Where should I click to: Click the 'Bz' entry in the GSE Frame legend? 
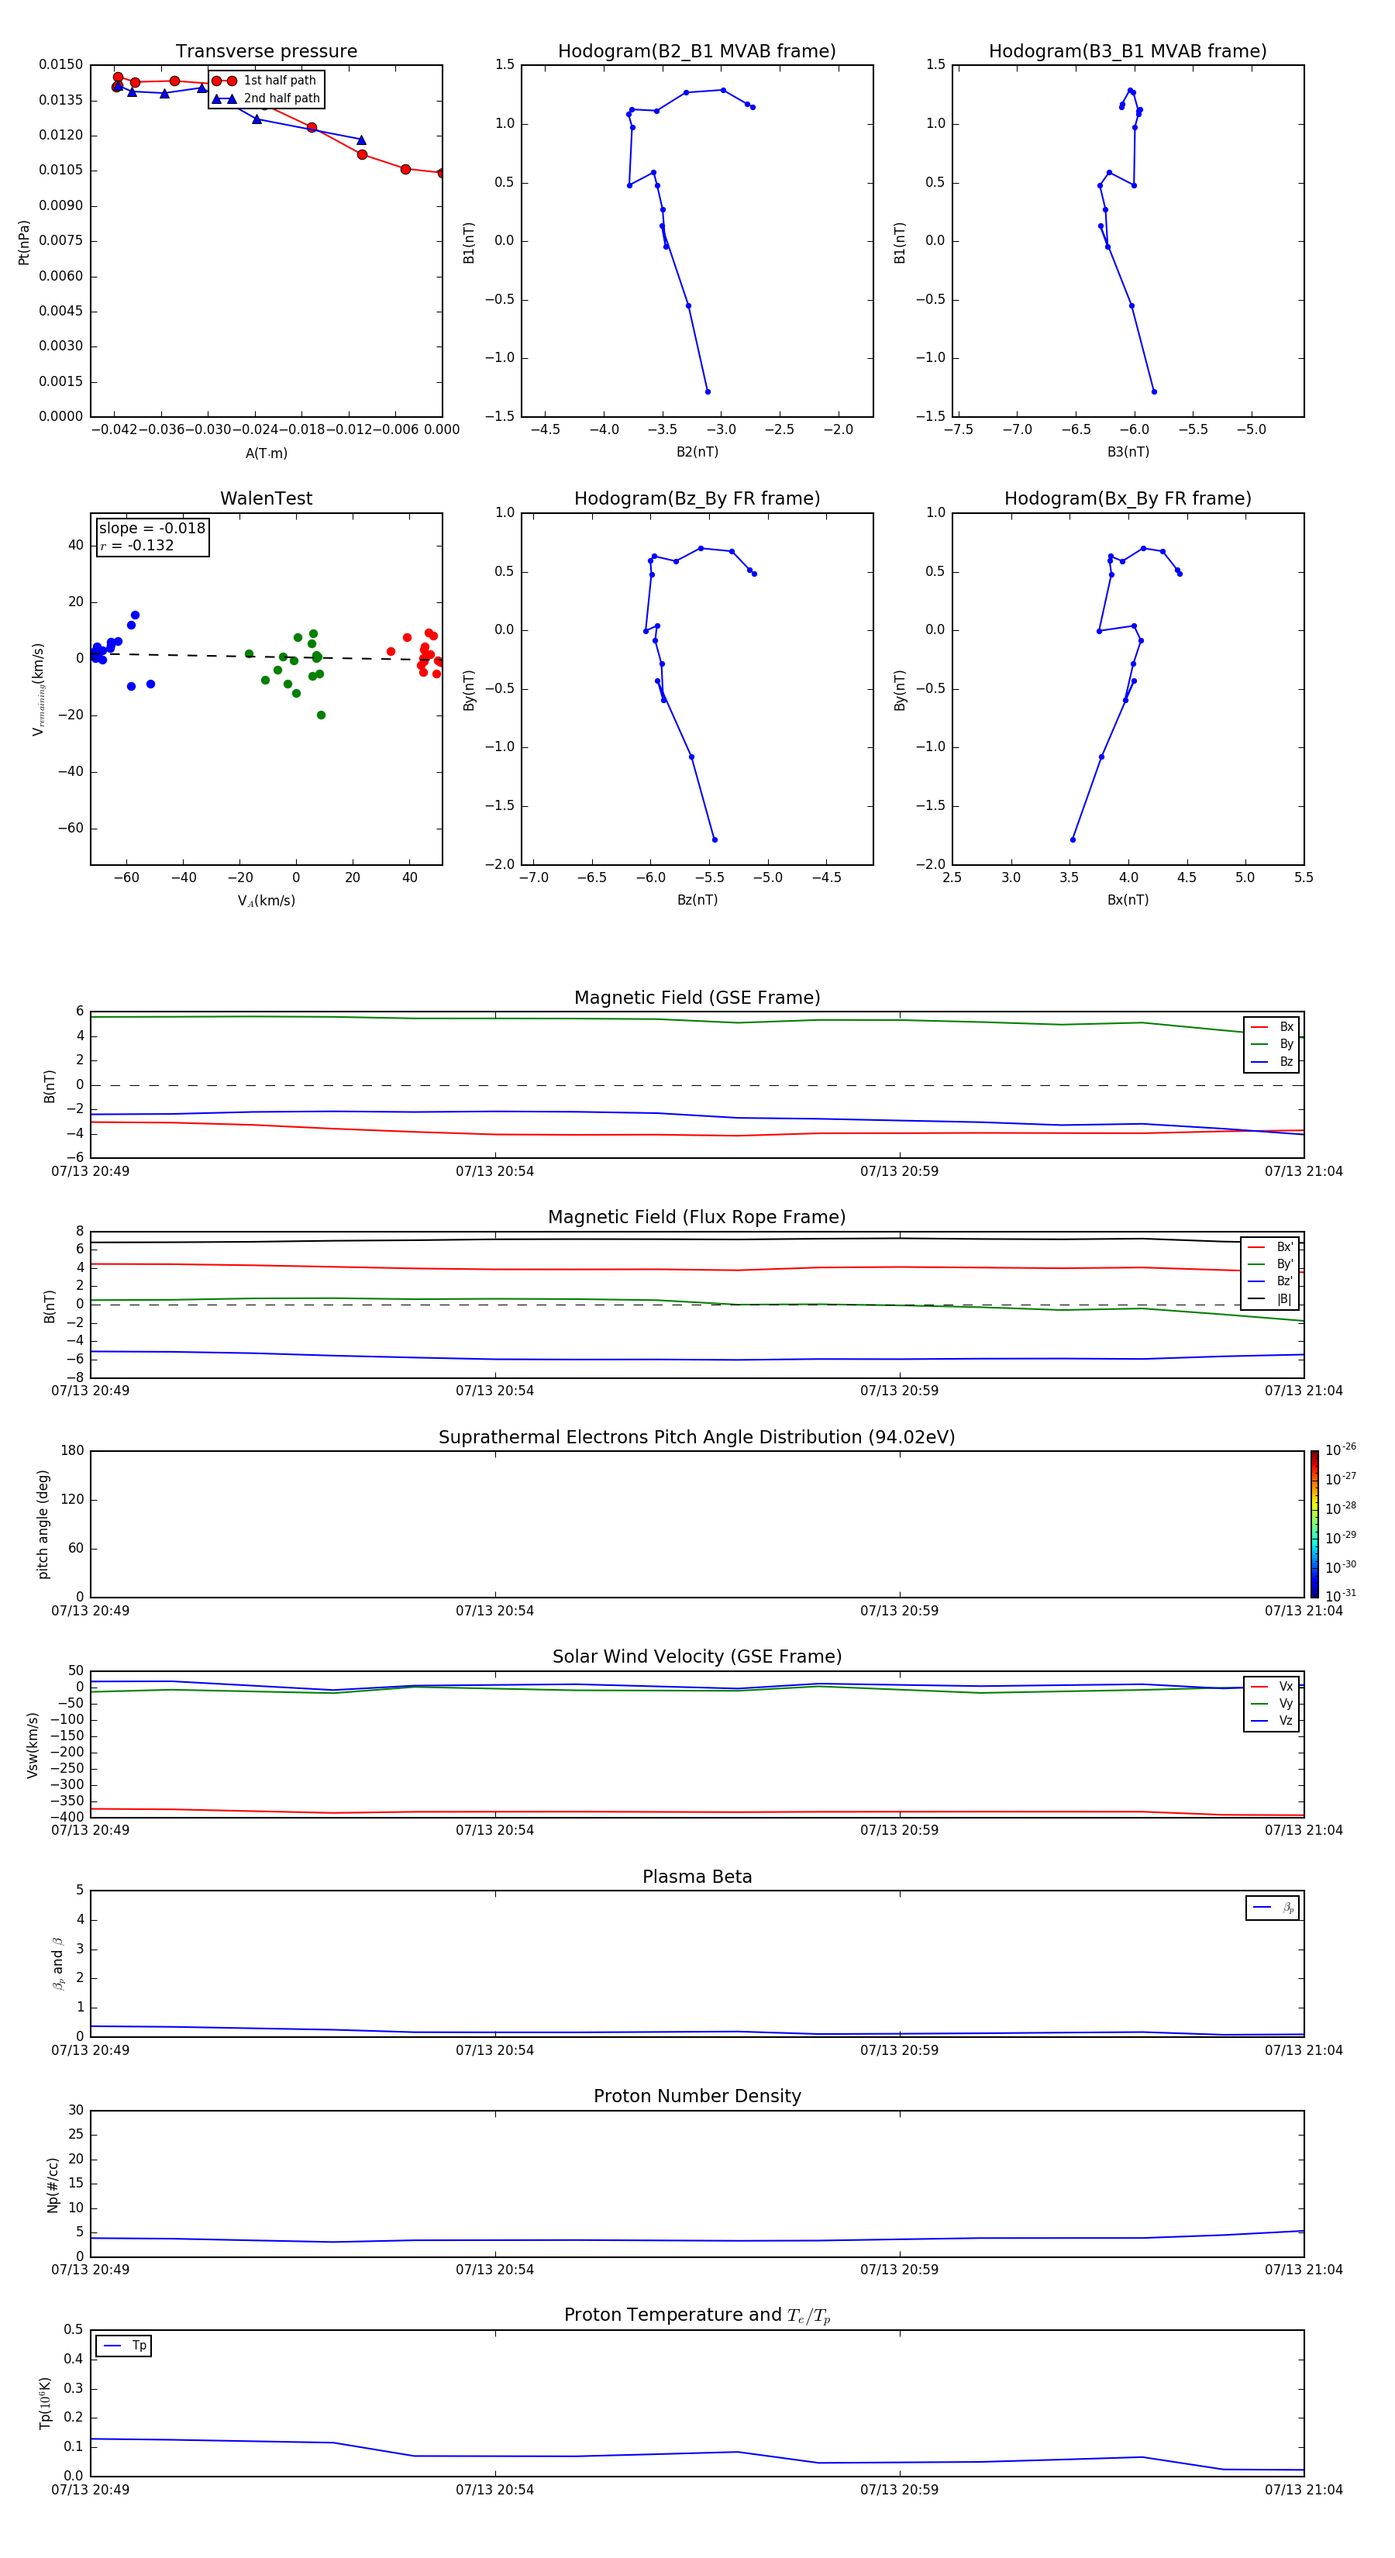(1272, 1061)
